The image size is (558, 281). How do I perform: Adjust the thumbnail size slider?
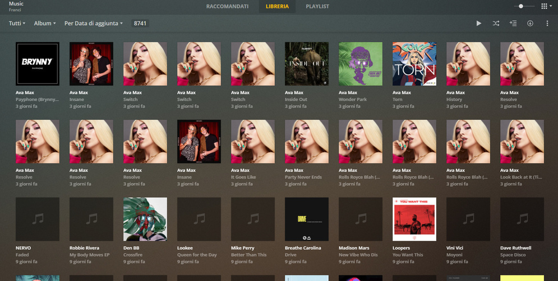[x=524, y=6]
